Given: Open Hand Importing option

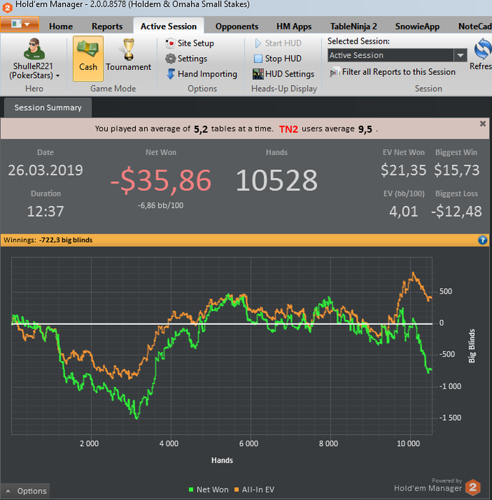Looking at the screenshot, I should [202, 74].
